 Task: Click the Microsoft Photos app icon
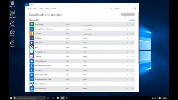click(31, 88)
